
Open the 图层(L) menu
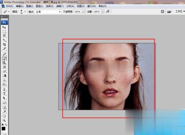coord(40,6)
